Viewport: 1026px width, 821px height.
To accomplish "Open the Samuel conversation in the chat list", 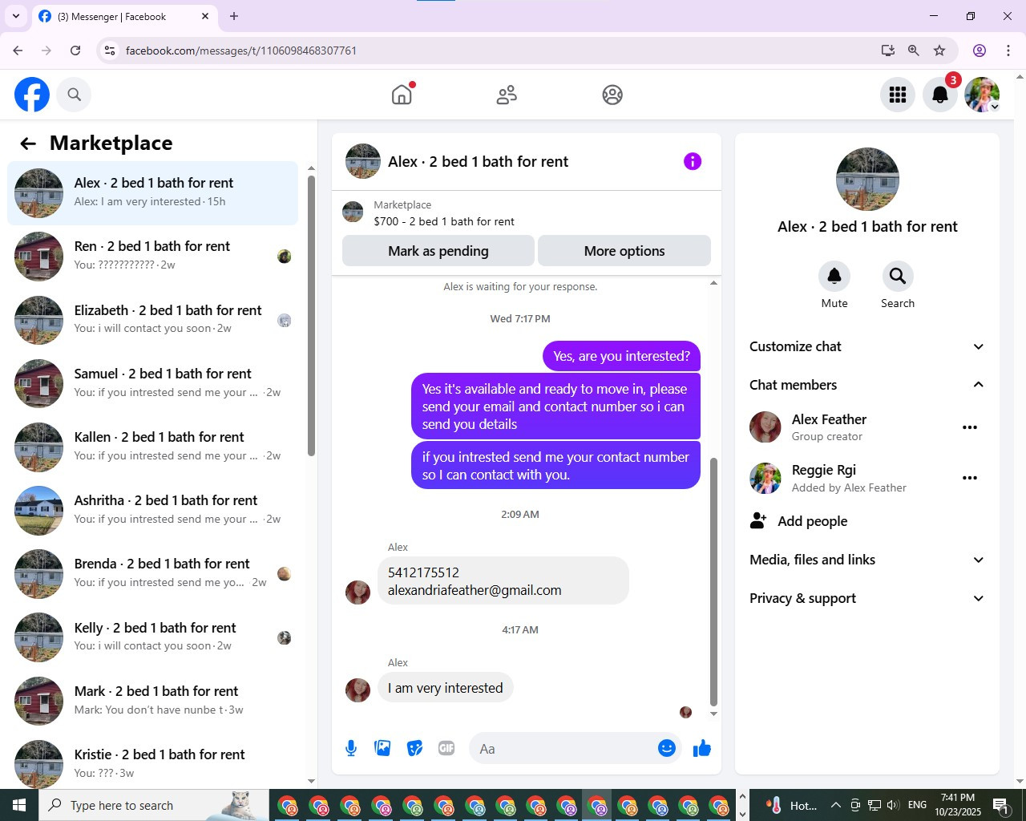I will click(x=153, y=383).
